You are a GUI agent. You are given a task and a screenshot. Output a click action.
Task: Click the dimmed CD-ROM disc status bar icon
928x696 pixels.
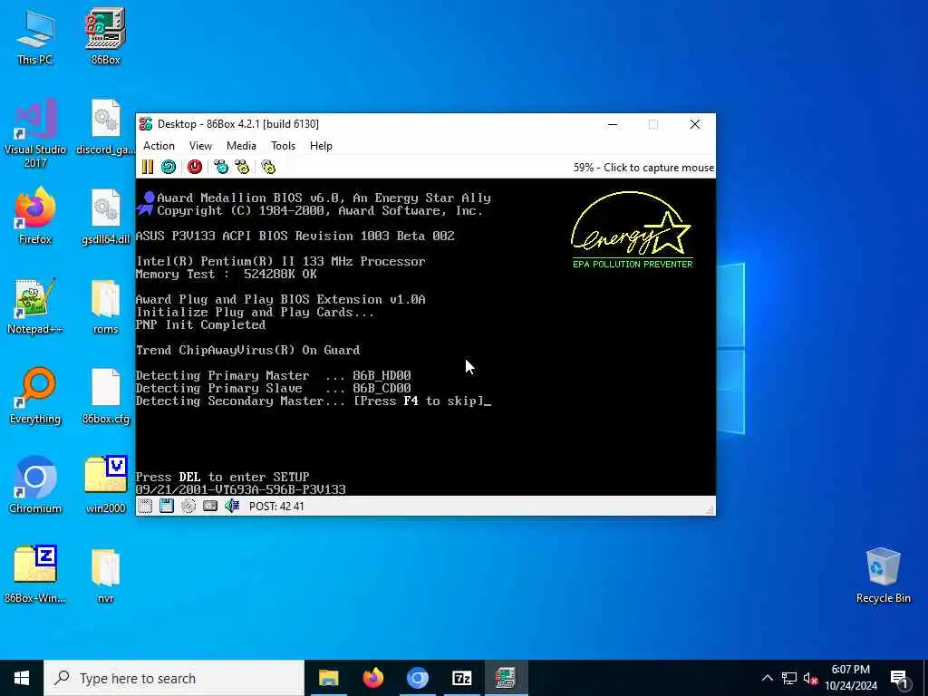click(x=188, y=506)
